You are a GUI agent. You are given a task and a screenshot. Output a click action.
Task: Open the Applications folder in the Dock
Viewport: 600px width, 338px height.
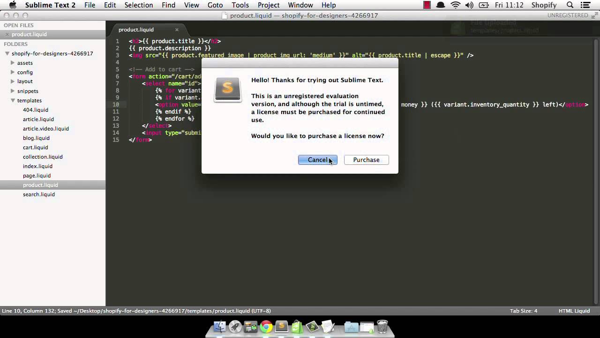351,327
